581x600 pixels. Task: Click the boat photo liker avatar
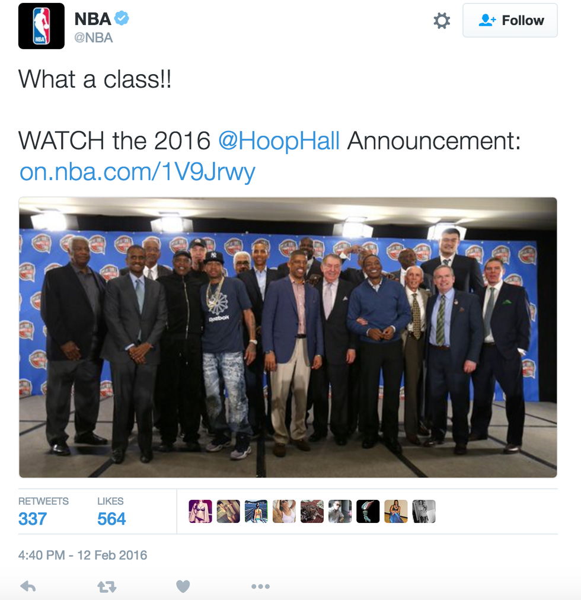[256, 511]
